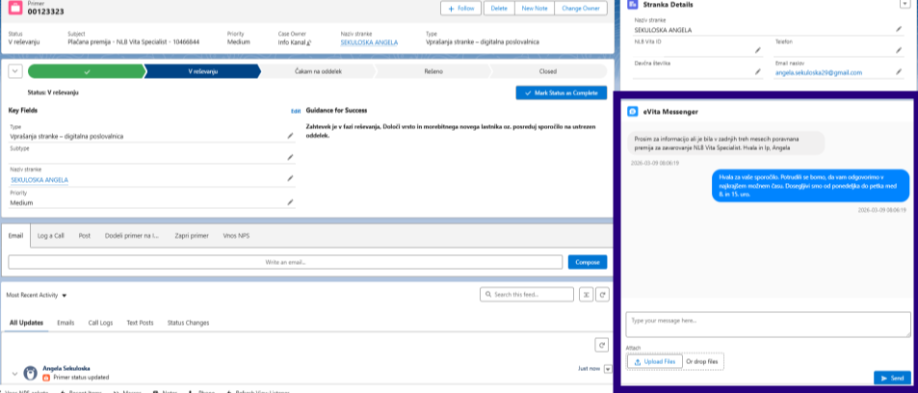Open SEKULOSKA ANGELA link in header
This screenshot has width=918, height=393.
pos(369,42)
